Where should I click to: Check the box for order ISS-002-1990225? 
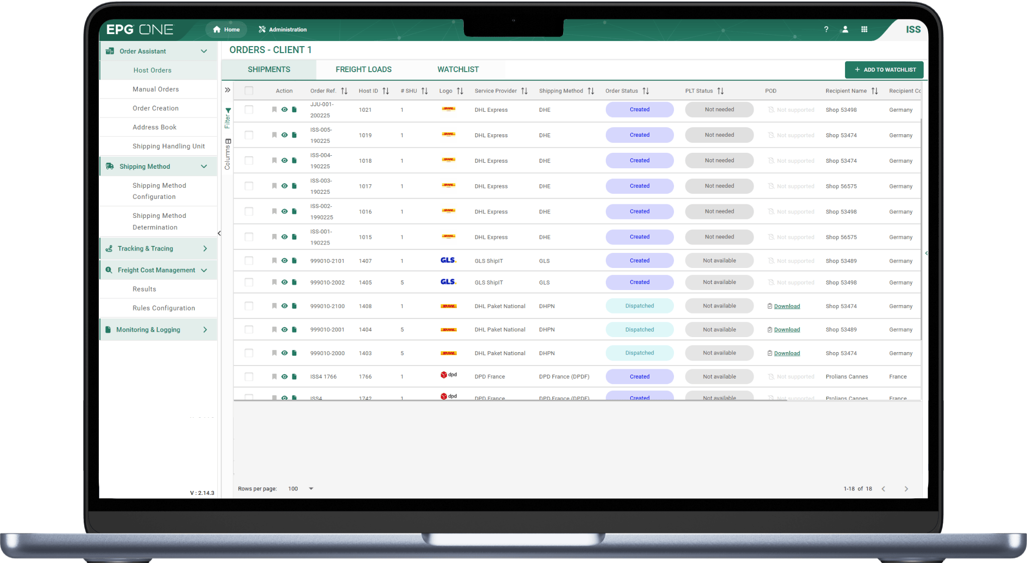[x=249, y=212]
